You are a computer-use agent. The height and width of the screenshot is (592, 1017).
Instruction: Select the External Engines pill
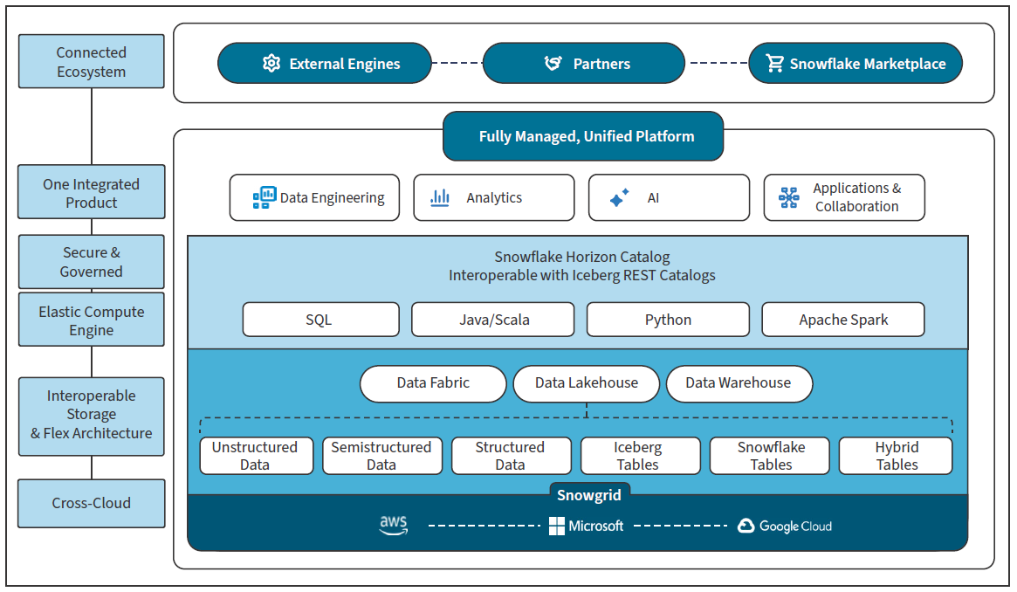point(324,63)
